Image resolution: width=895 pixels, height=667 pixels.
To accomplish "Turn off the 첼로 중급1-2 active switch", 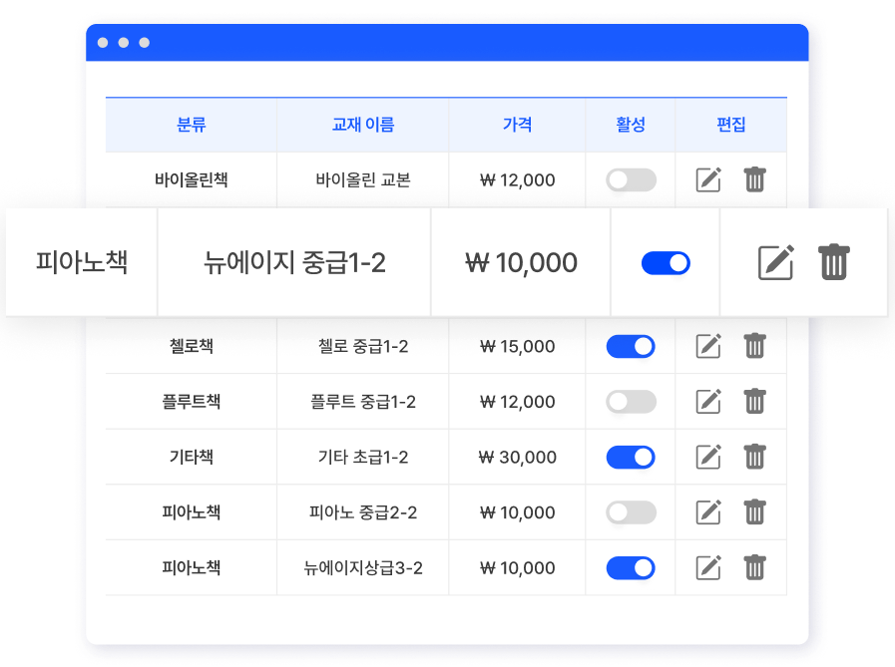I will point(631,346).
